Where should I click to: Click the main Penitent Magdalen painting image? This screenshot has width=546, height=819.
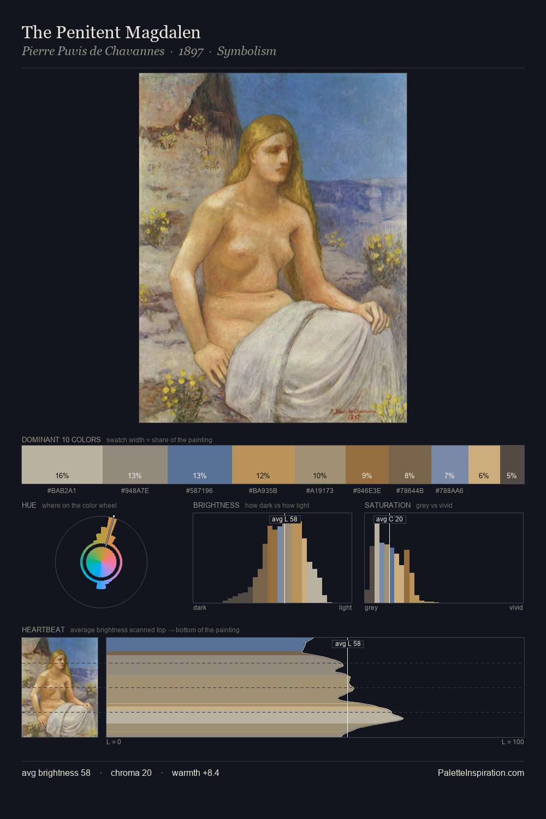click(273, 248)
